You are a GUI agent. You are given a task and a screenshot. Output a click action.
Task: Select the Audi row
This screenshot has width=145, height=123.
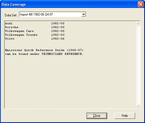pyautogui.click(x=35, y=23)
